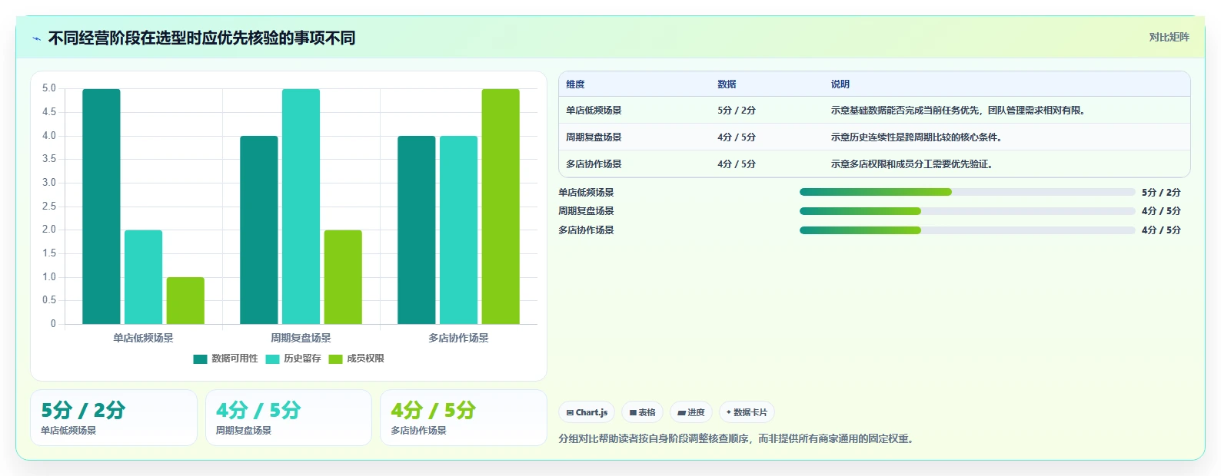Click the 数据 table column header

click(727, 84)
